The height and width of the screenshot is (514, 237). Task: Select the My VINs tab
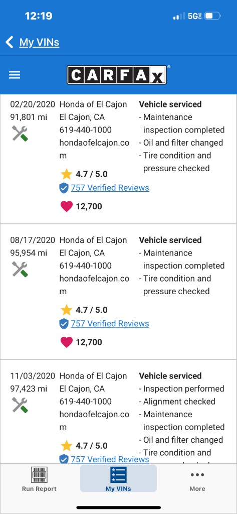point(118,478)
